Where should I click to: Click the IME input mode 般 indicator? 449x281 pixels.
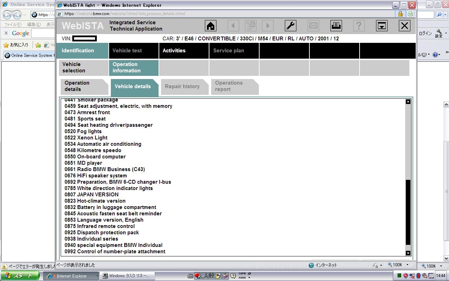(211, 276)
